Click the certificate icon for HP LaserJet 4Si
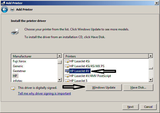The width and height of the screenshot is (160, 113). coord(67,61)
